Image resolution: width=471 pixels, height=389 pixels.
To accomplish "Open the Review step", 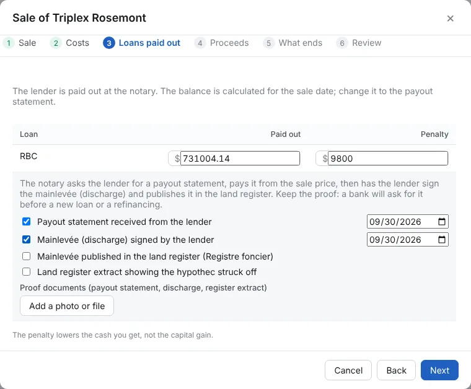I will 359,43.
